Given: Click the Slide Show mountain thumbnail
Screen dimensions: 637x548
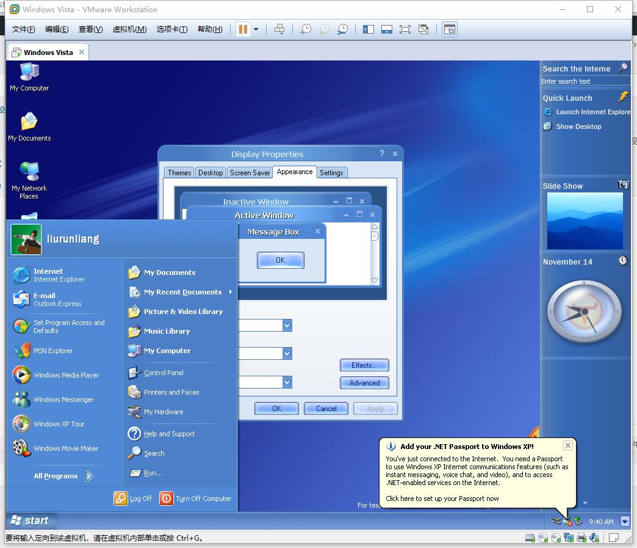Looking at the screenshot, I should pyautogui.click(x=585, y=221).
